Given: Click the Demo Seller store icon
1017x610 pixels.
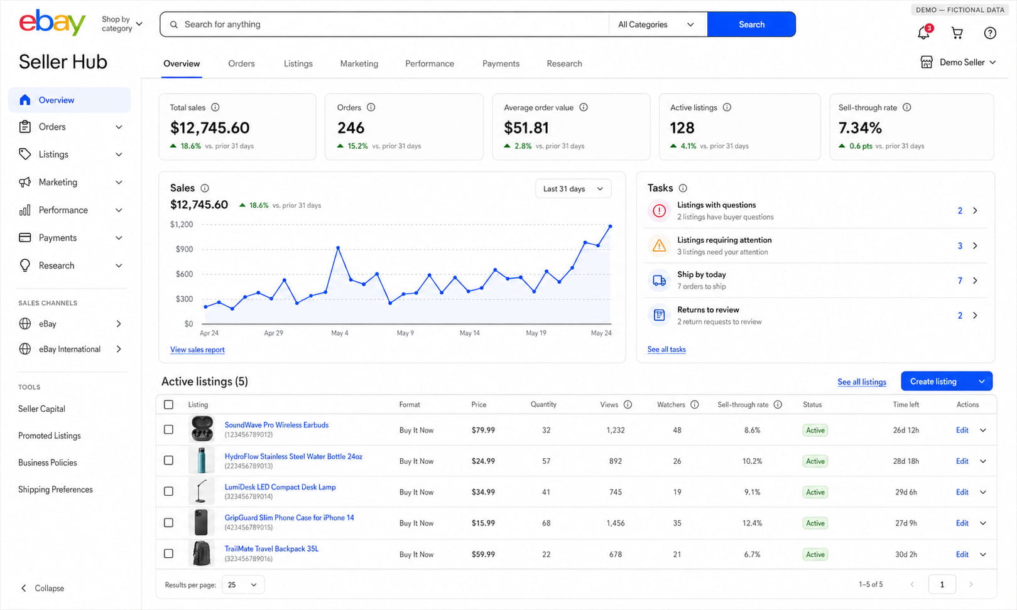Looking at the screenshot, I should point(927,62).
